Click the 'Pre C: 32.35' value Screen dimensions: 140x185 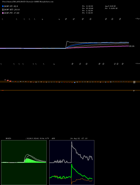click(x=87, y=13)
